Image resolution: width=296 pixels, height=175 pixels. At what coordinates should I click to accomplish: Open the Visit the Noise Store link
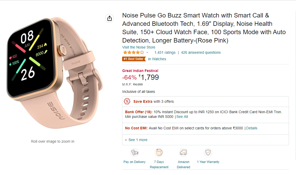139,47
